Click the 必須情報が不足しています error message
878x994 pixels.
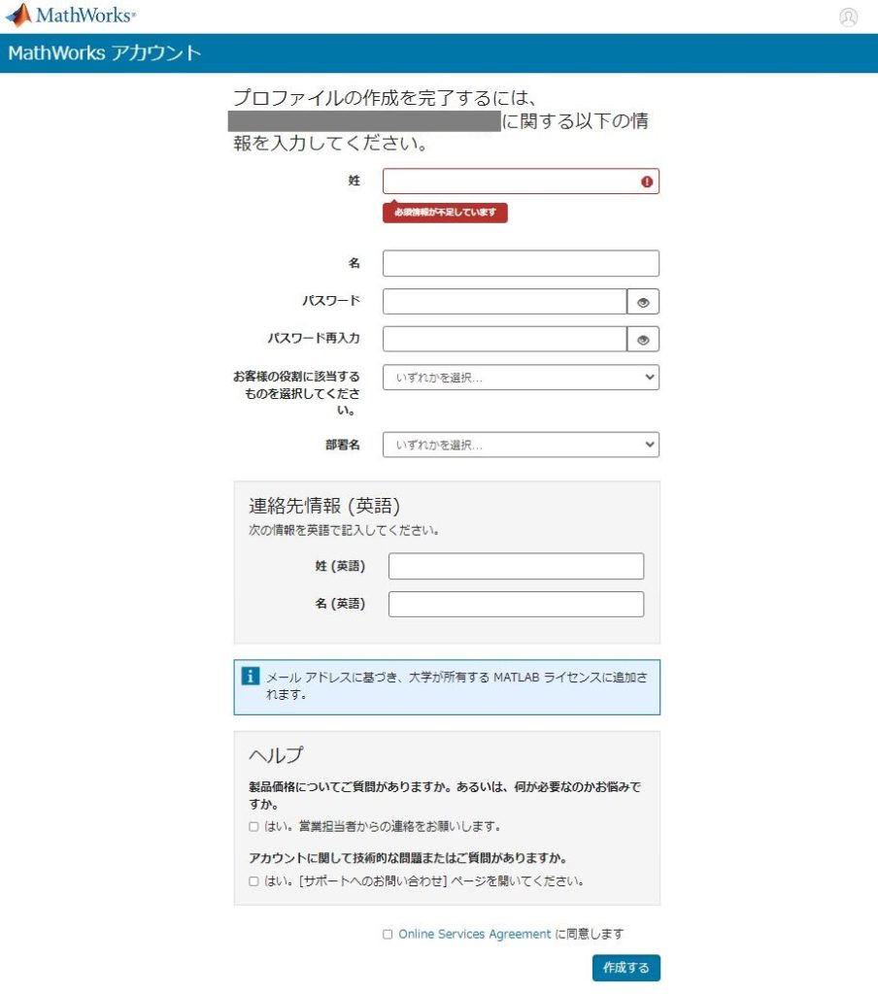(x=445, y=213)
